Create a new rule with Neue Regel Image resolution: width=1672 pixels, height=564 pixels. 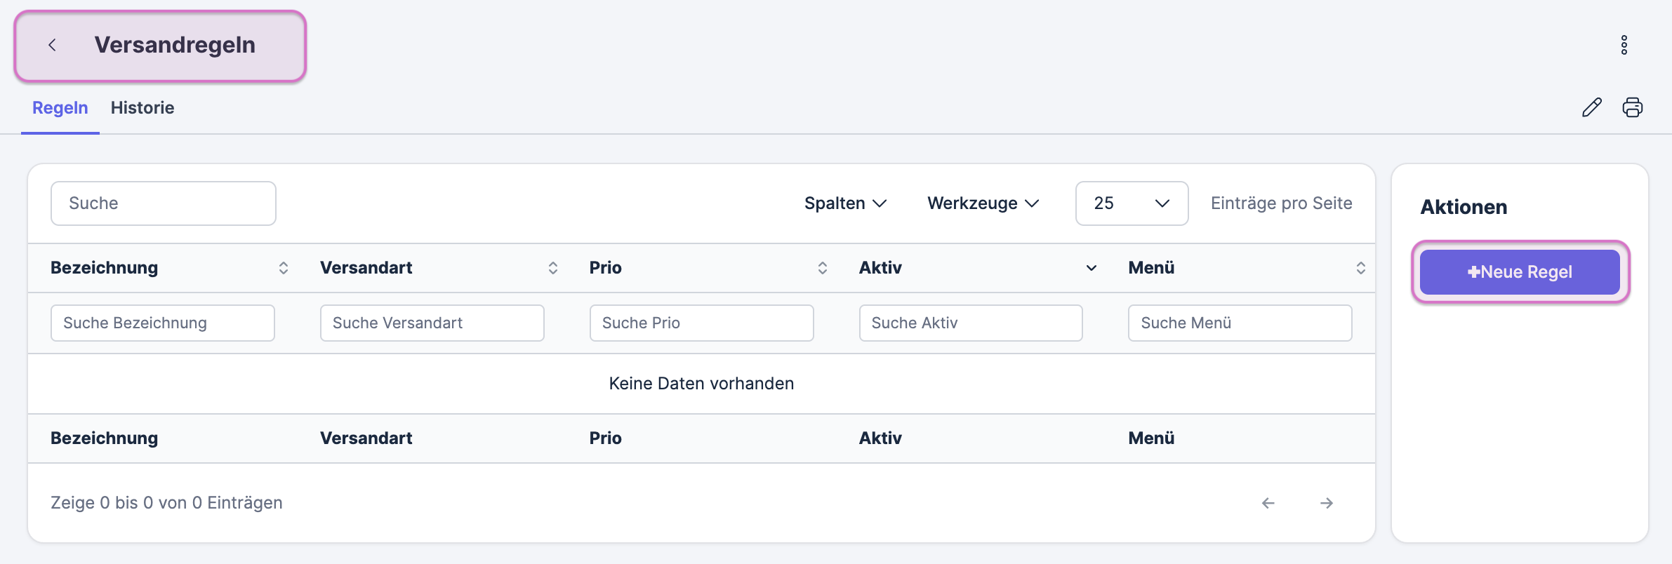[1519, 272]
